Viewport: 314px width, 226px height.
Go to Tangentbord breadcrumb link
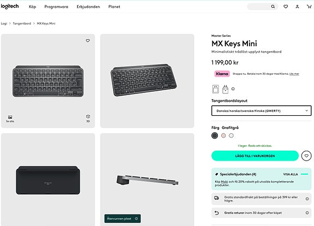point(22,23)
